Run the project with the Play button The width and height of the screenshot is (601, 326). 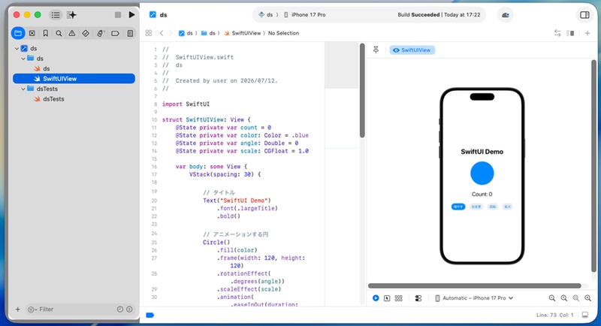tap(131, 14)
